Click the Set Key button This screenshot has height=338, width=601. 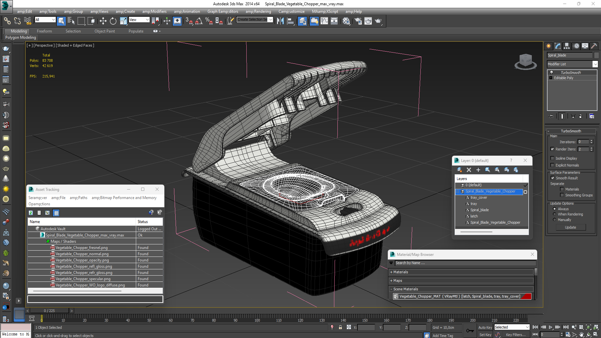click(x=485, y=335)
